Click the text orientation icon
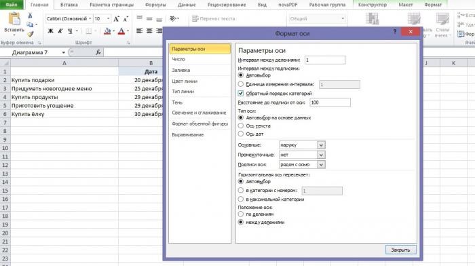475x266 pixels. point(172,18)
